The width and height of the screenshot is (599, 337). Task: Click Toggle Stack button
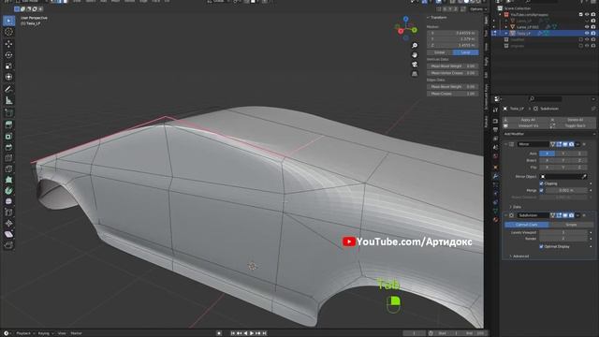[x=572, y=125]
